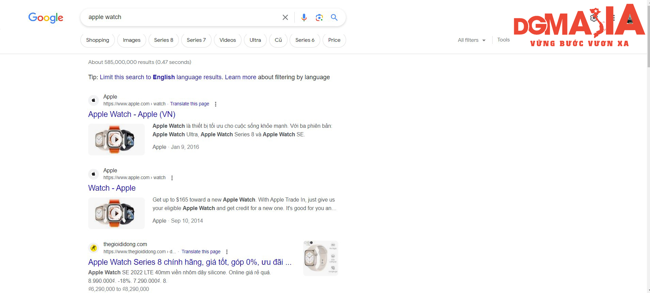Translate the thegioididong page
This screenshot has width=650, height=293.
[201, 252]
